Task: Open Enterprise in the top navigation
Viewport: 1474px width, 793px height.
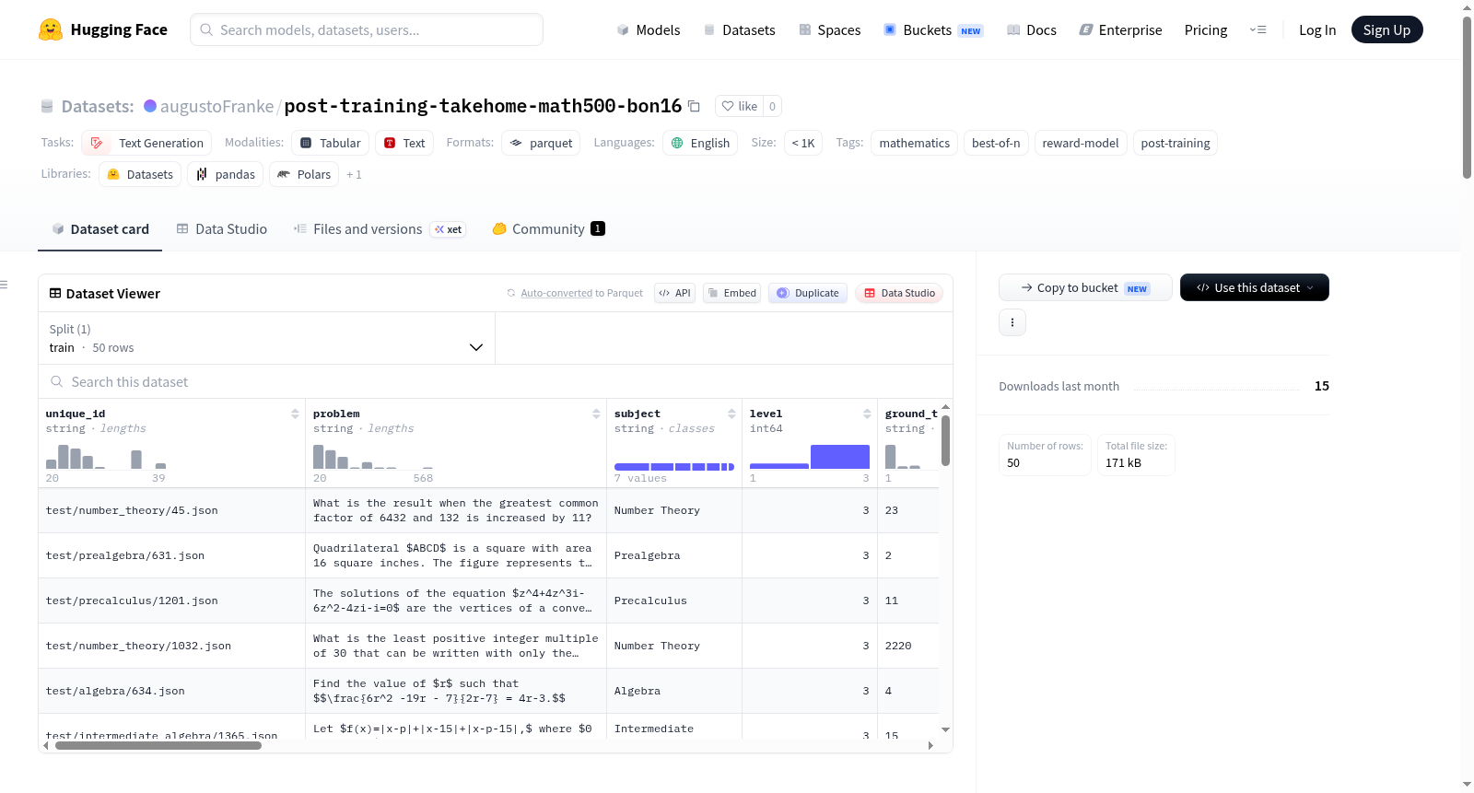Action: [1120, 29]
